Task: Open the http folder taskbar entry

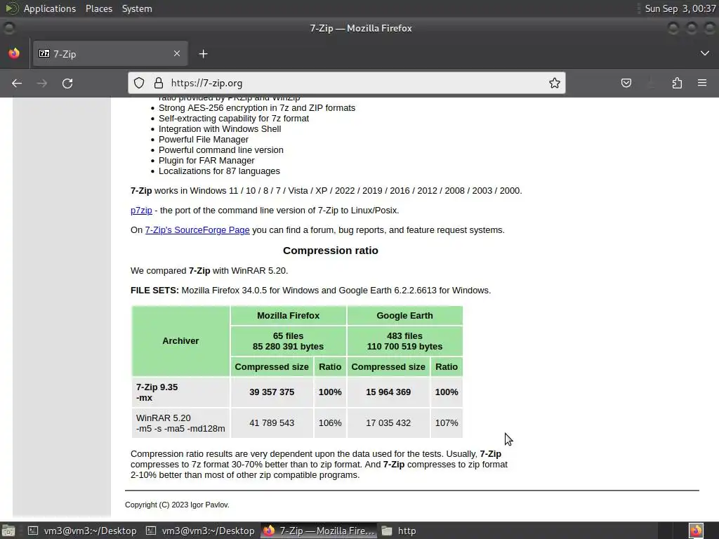Action: pos(399,531)
